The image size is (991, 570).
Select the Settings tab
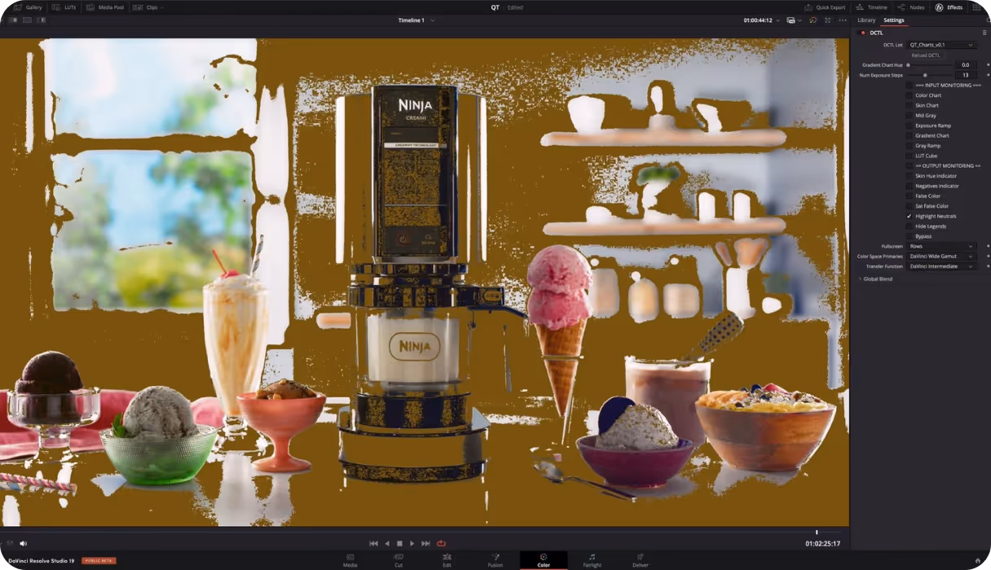click(x=894, y=20)
